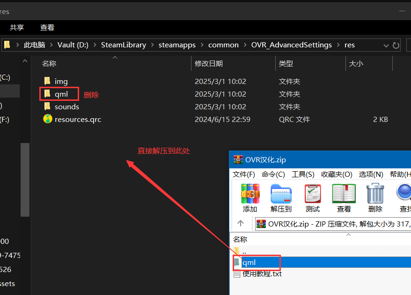Screen dimensions: 411x295
Task: Sort files by 修改日期 column header
Action: click(x=209, y=63)
